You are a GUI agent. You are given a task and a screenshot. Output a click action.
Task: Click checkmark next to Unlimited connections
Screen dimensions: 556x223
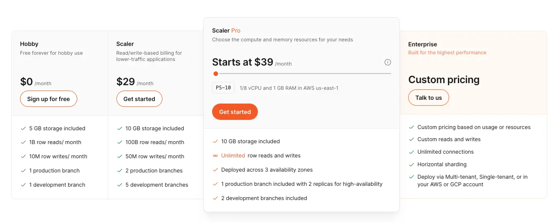[x=412, y=152]
